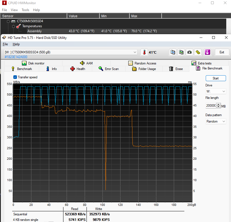The image size is (231, 222).
Task: Open HD Tune Help menu
Action: click(16, 44)
